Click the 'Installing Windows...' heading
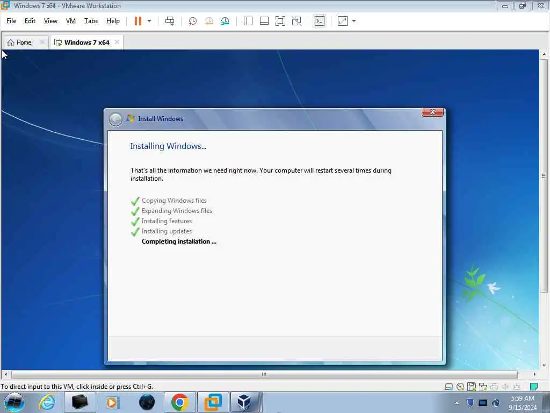 (168, 146)
